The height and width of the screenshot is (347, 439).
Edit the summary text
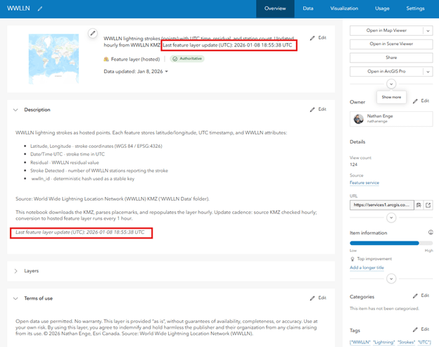(x=318, y=38)
